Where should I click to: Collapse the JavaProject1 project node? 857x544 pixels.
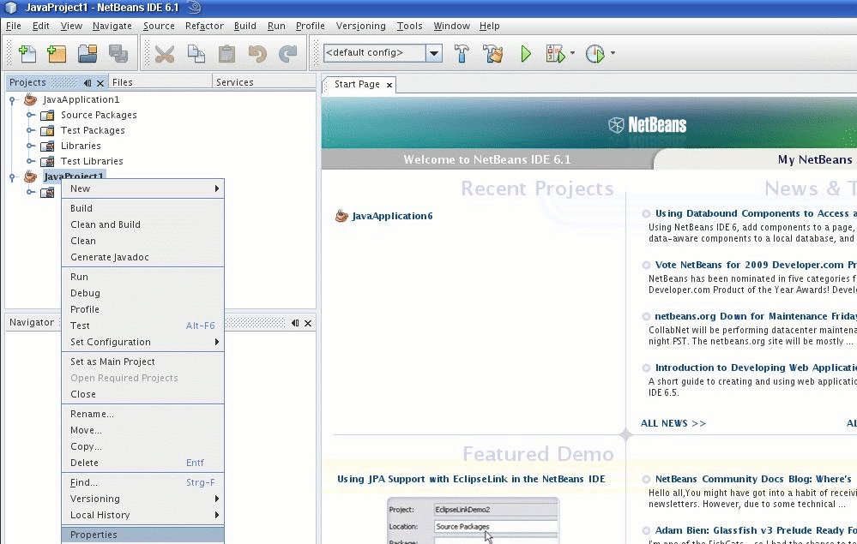coord(12,176)
